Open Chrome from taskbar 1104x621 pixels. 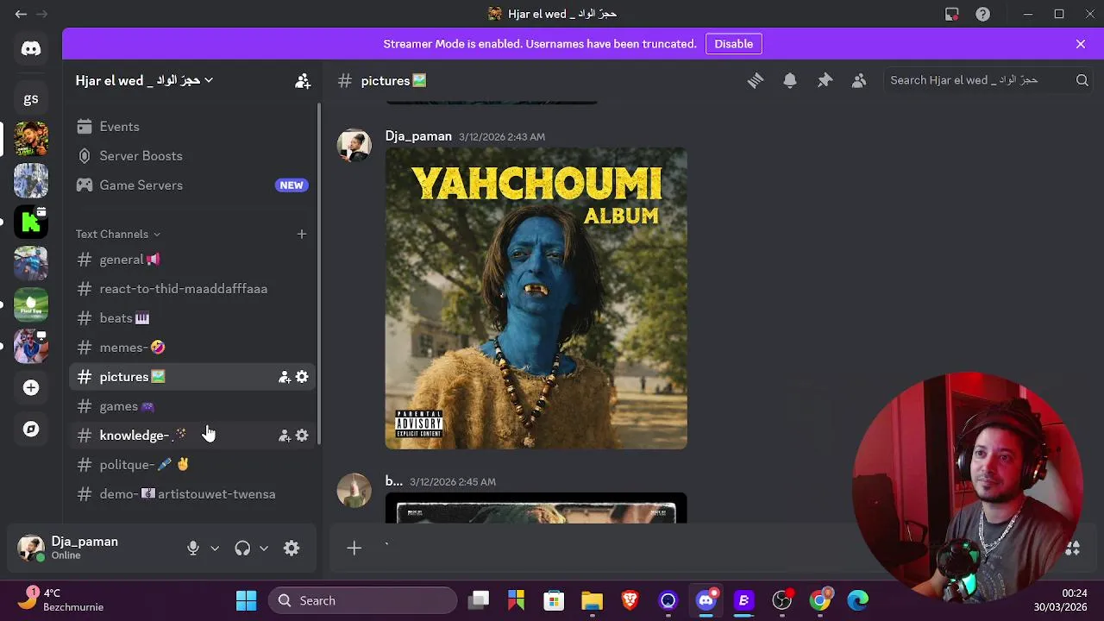click(x=820, y=600)
